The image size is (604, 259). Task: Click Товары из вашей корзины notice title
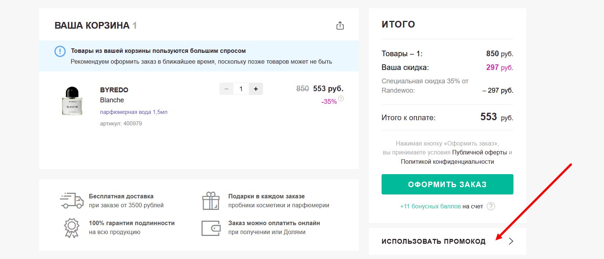158,51
